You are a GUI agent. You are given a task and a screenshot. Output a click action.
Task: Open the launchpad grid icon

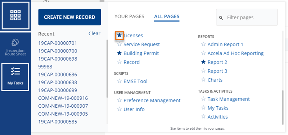tap(15, 15)
